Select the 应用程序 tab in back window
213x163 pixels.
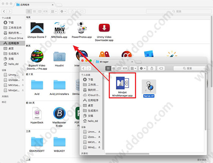(35, 5)
